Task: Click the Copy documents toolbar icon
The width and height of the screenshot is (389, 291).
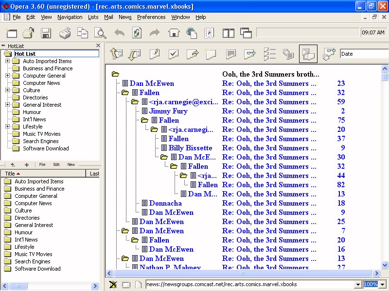Action: coord(82,33)
